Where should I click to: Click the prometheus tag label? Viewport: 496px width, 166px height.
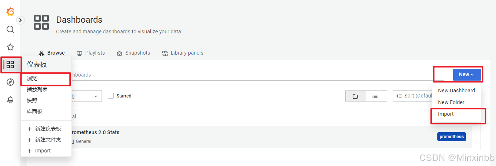click(452, 137)
